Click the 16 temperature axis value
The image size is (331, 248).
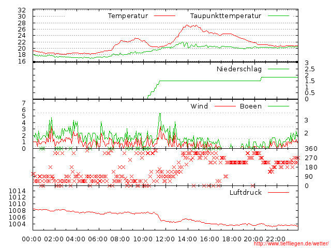pos(22,61)
